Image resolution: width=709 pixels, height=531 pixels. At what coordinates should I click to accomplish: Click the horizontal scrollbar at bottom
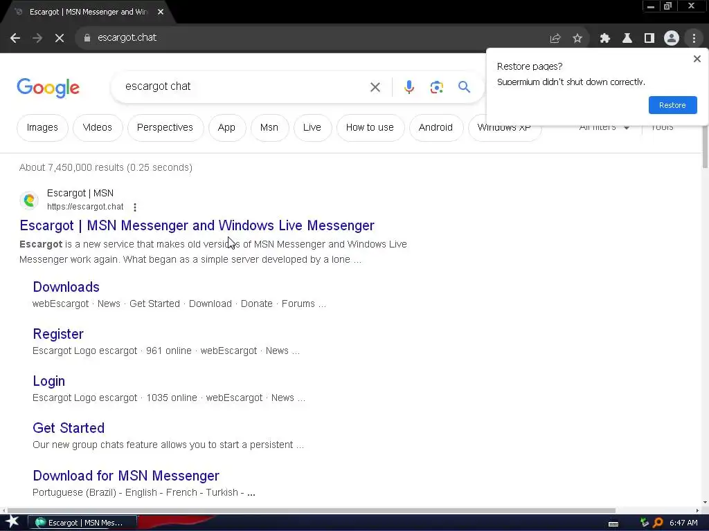click(311, 510)
